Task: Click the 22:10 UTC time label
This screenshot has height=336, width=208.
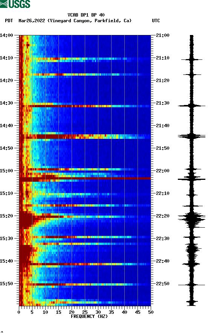Action: [163, 193]
